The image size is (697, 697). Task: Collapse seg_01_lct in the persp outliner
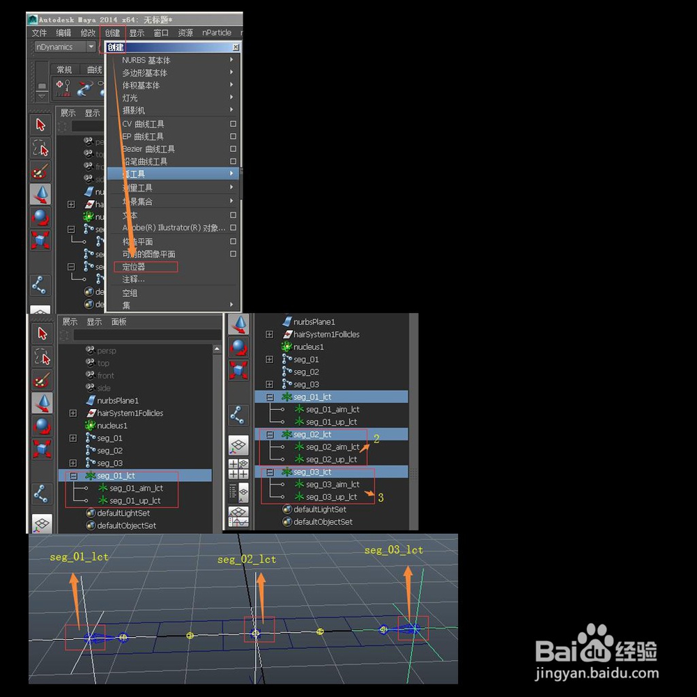[73, 475]
